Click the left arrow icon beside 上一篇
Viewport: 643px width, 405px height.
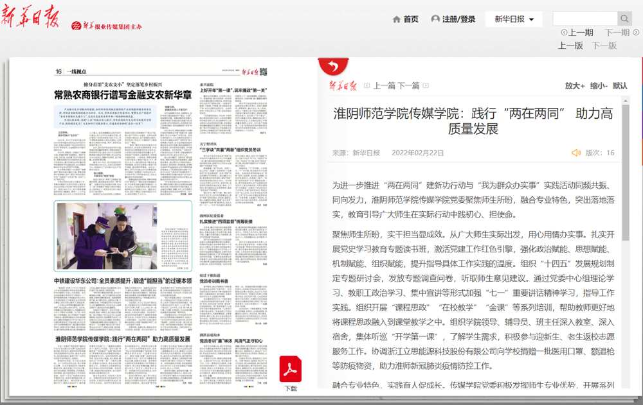click(x=367, y=85)
